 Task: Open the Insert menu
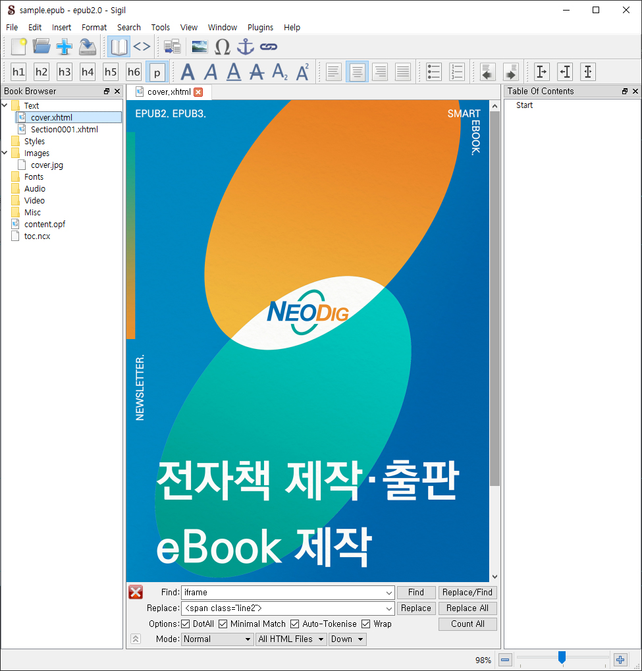tap(62, 28)
